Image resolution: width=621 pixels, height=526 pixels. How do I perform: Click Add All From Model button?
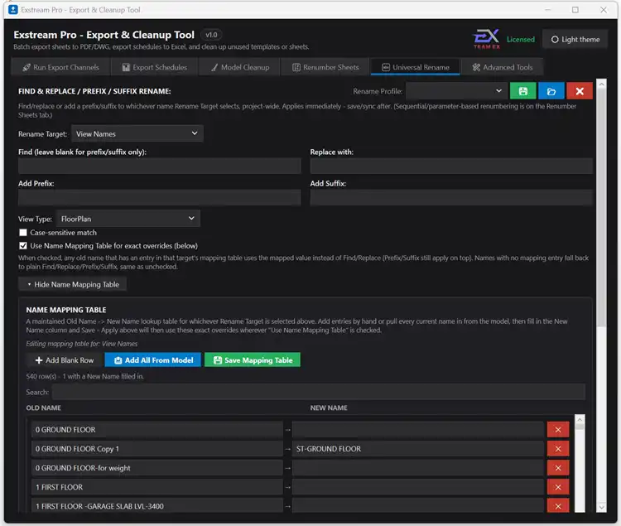coord(153,360)
